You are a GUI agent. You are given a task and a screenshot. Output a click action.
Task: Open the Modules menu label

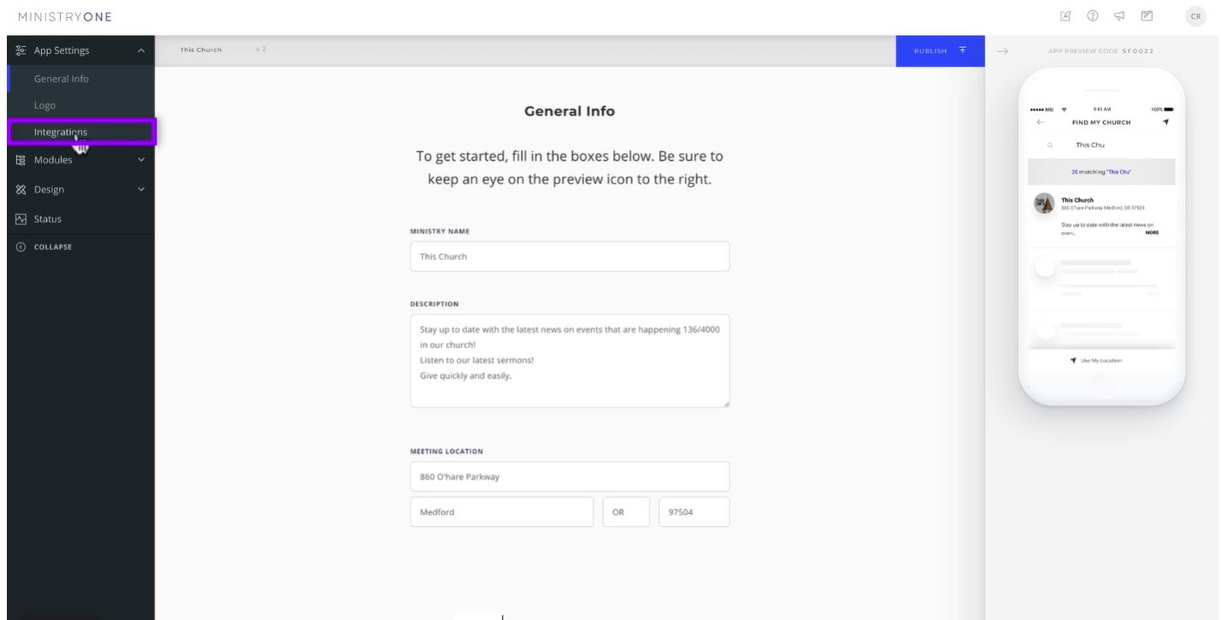pyautogui.click(x=53, y=160)
